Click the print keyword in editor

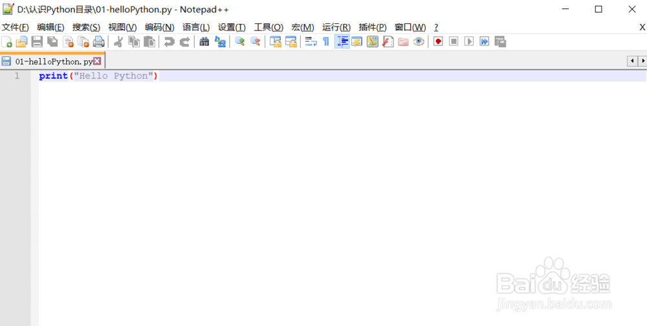coord(53,76)
